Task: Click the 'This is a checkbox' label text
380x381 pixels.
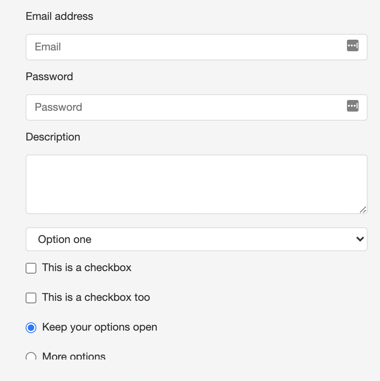Action: (87, 267)
